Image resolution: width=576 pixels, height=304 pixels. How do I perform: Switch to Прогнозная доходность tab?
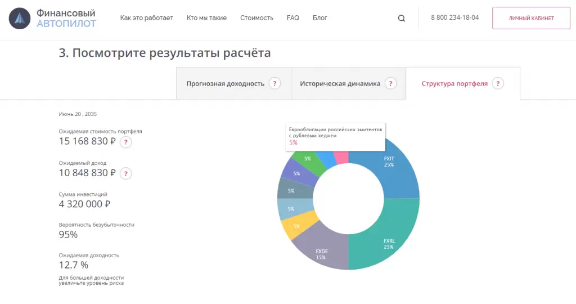[x=226, y=83]
